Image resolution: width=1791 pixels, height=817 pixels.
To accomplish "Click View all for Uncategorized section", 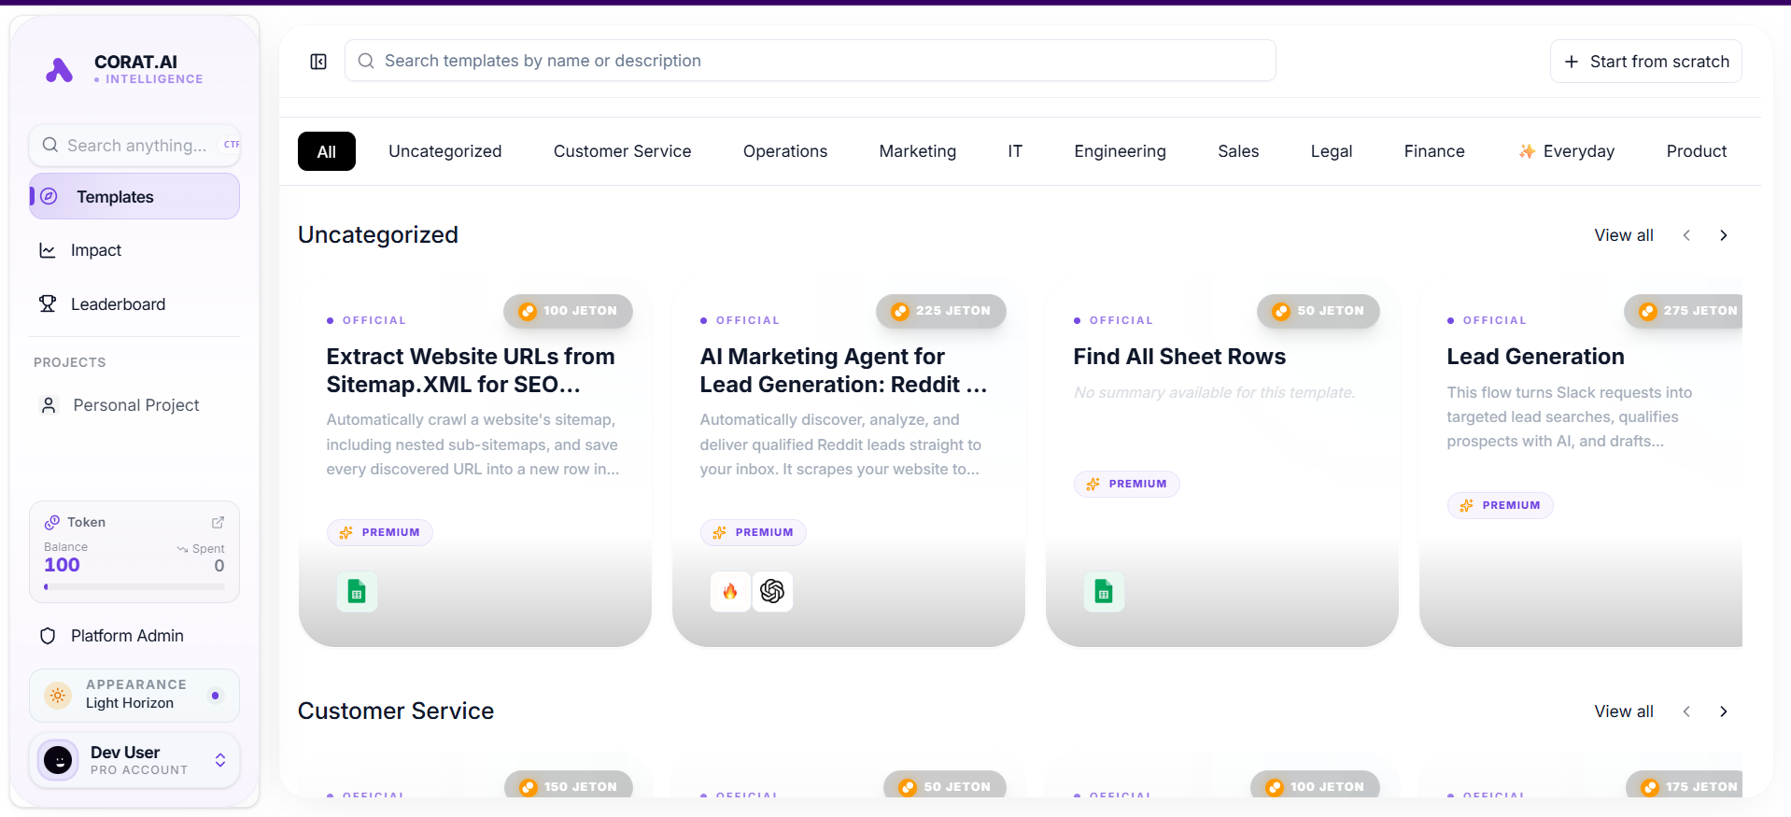I will click(x=1624, y=235).
